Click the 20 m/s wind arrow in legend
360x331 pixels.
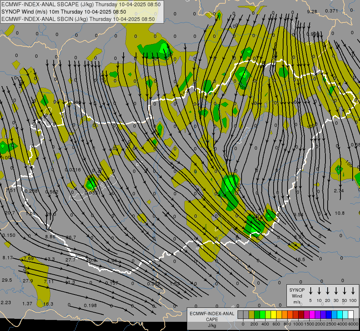pos(327,291)
